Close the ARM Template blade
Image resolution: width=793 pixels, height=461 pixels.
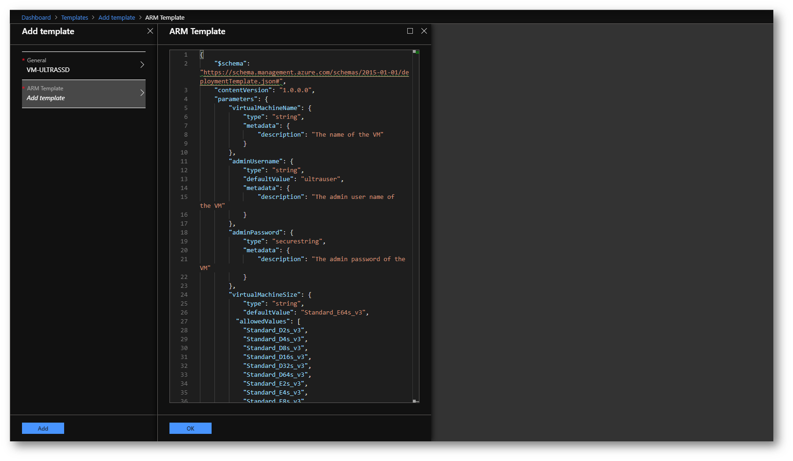point(424,31)
